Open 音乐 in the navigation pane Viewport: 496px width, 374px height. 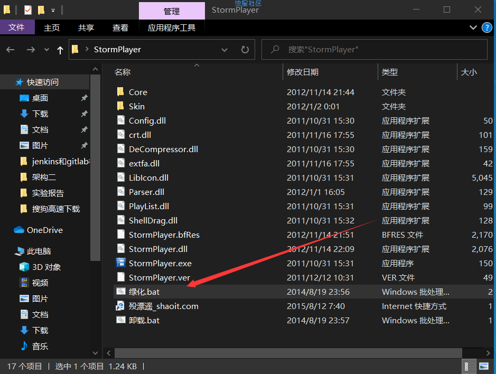click(40, 346)
